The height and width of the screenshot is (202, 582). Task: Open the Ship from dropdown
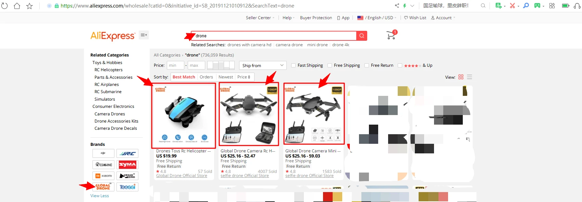(x=263, y=65)
